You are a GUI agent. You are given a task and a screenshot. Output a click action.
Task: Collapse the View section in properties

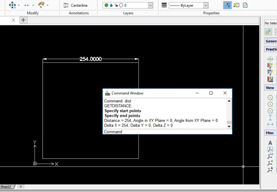point(270,88)
